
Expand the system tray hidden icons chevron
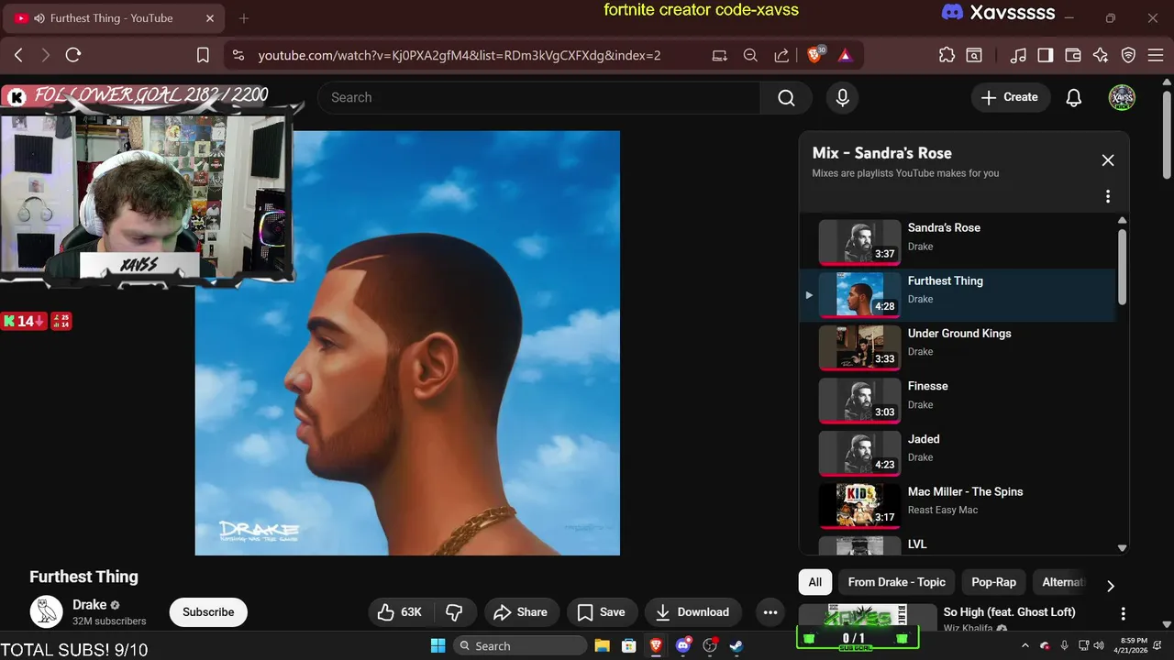[1025, 645]
